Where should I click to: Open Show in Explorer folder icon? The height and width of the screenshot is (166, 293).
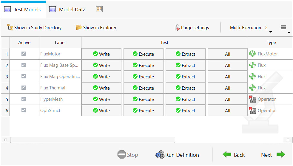tap(79, 27)
